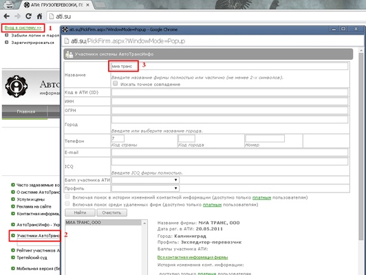The image size is (366, 275).
Task: Click the participants header people icon
Action: click(69, 54)
